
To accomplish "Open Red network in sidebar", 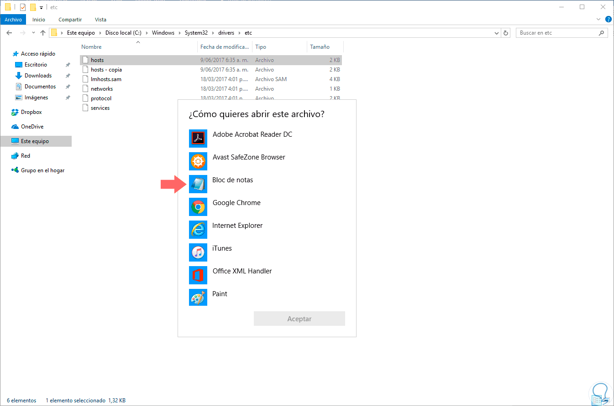I will [21, 156].
